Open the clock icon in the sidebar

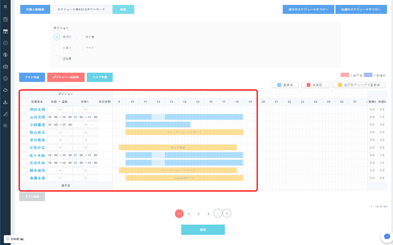pos(5,43)
